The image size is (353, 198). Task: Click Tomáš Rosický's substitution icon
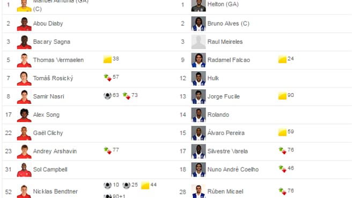(x=107, y=78)
